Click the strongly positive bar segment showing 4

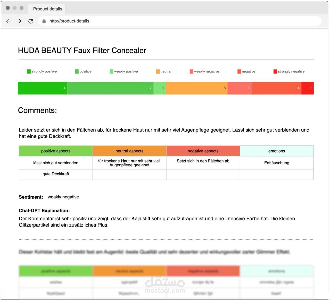[43, 88]
